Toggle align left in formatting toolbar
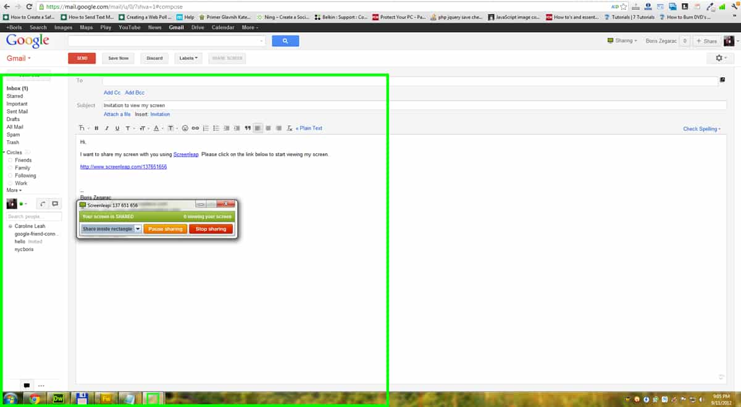The width and height of the screenshot is (741, 407). (x=258, y=128)
